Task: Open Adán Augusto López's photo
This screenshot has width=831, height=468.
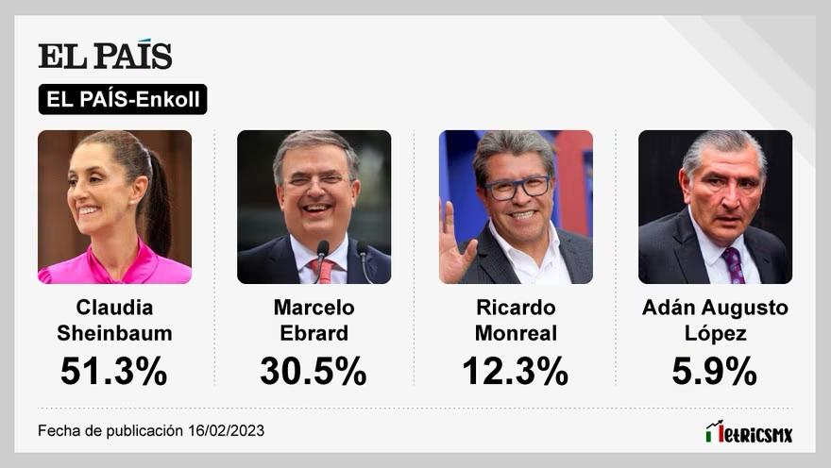Action: (716, 207)
